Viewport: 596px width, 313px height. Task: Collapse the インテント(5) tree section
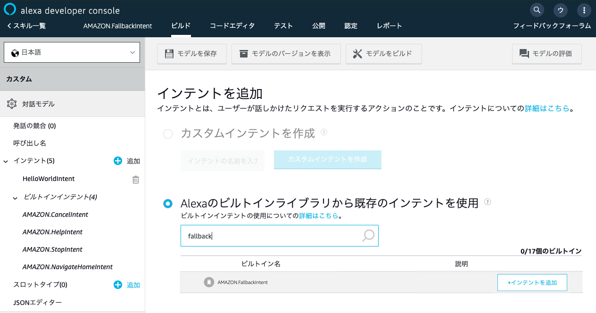6,161
